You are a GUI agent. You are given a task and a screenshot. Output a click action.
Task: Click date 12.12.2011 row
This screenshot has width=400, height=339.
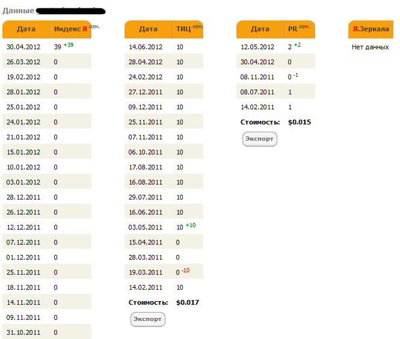(x=47, y=228)
